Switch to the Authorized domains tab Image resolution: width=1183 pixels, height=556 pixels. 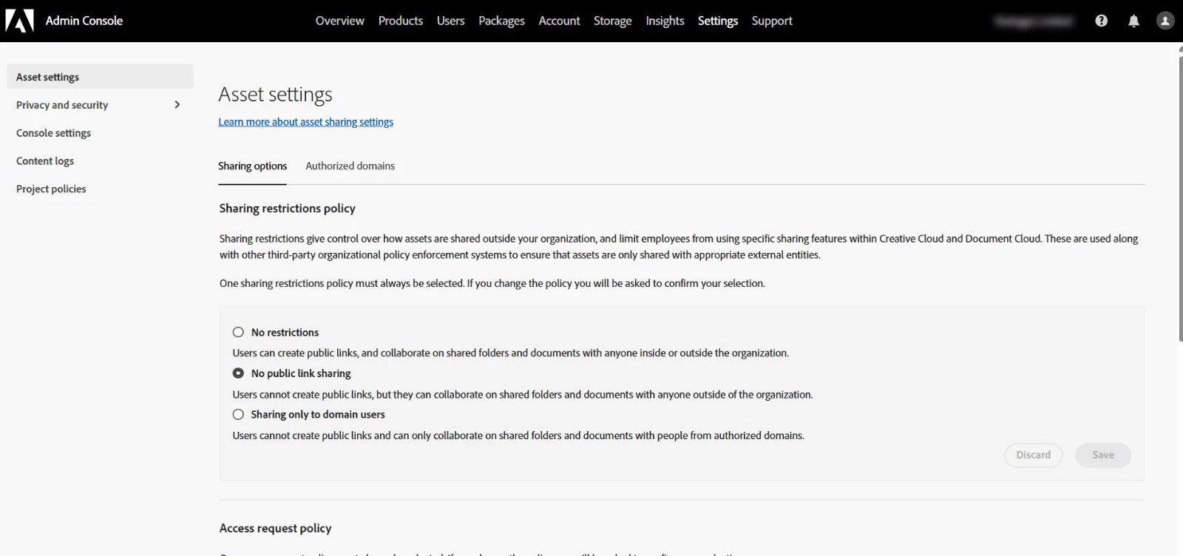350,166
